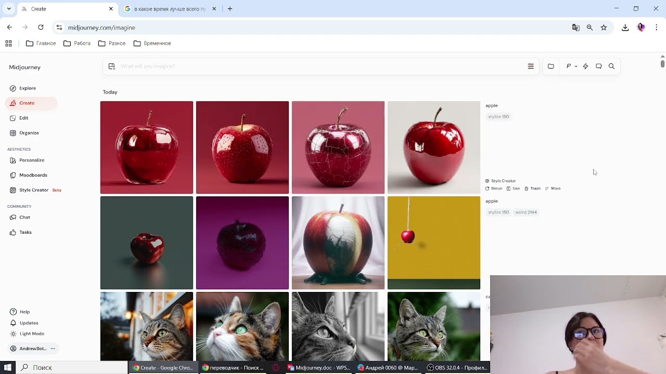Open the glossy apple on white background
The width and height of the screenshot is (666, 374).
tap(434, 148)
